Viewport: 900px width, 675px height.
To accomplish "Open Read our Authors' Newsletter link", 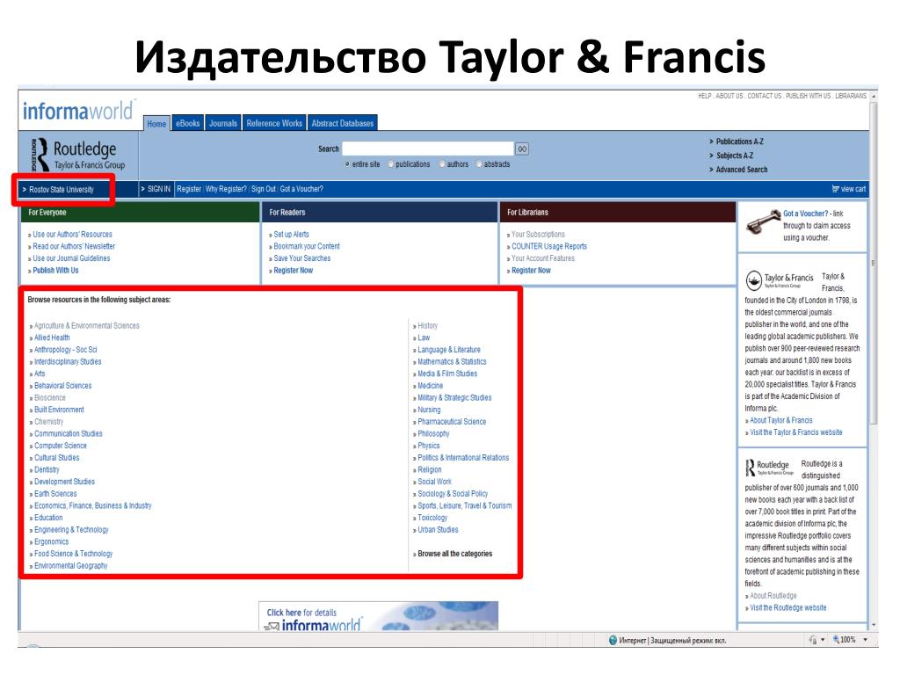I will click(74, 246).
